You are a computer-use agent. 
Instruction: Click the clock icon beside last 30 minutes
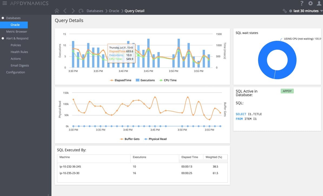(x=291, y=11)
